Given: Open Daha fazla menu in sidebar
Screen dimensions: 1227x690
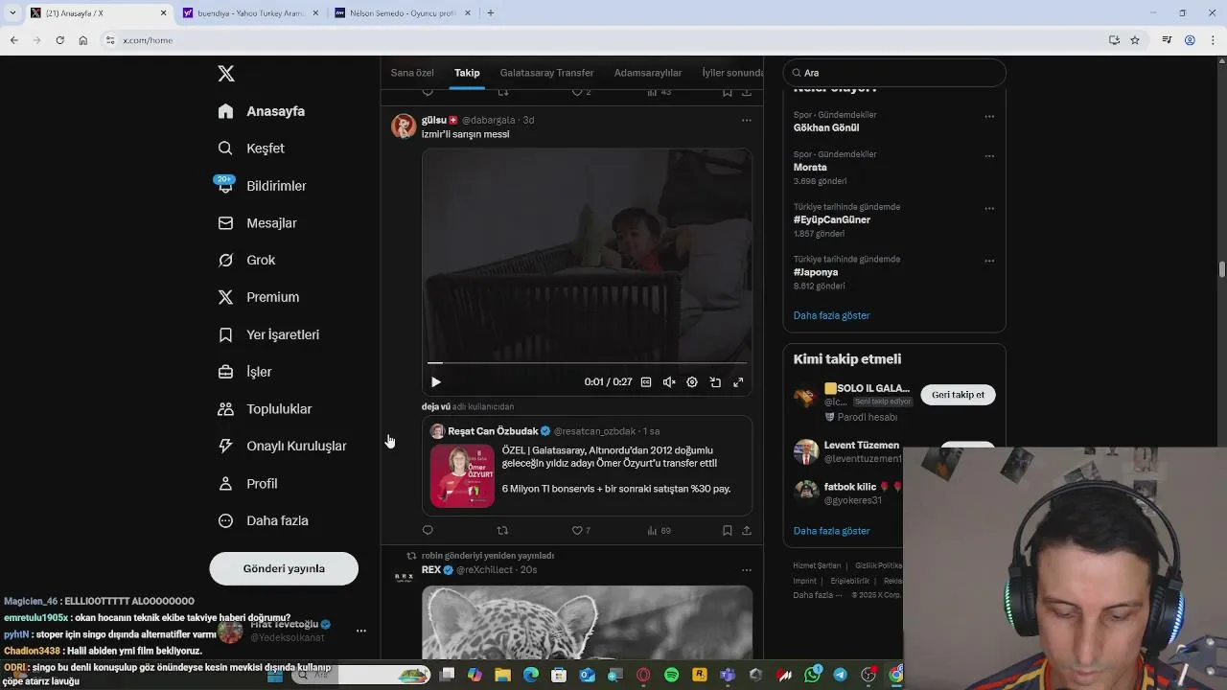Looking at the screenshot, I should pos(263,520).
